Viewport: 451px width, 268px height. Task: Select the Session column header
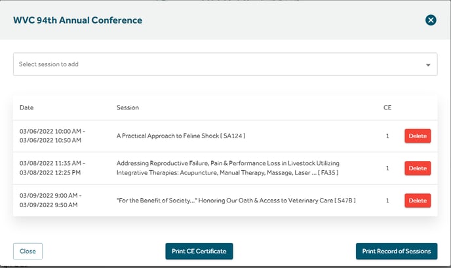pyautogui.click(x=128, y=107)
